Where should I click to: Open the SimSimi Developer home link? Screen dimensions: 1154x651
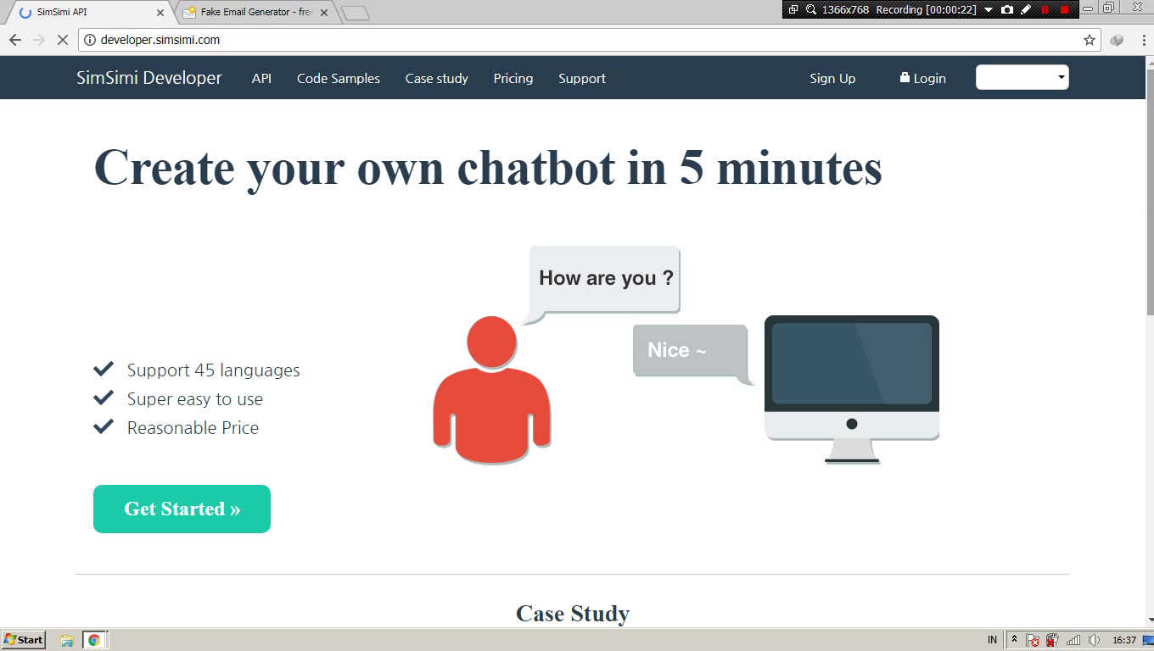pos(149,78)
